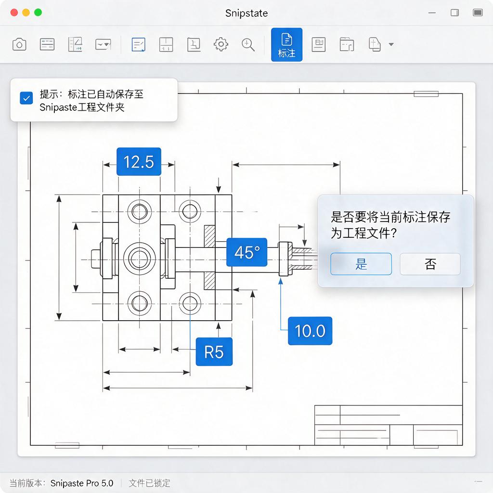
Task: Select the 12.5 dimension label
Action: point(139,162)
